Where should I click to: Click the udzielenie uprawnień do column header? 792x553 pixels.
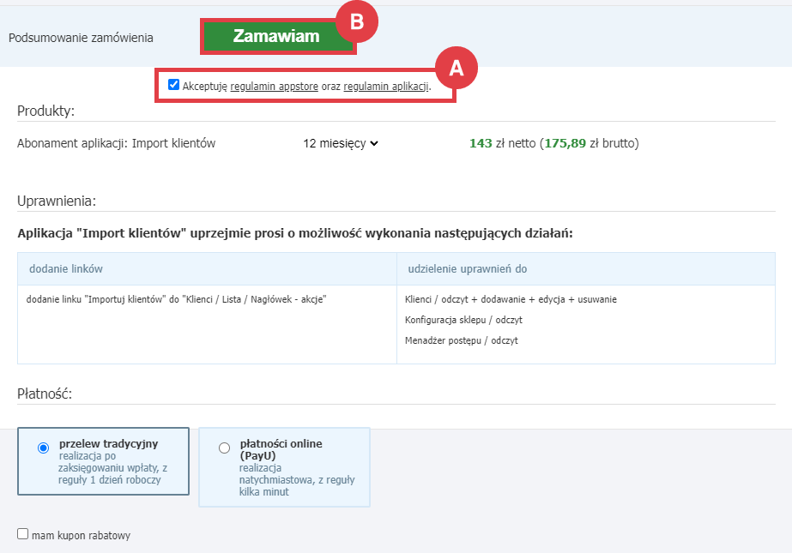(466, 269)
